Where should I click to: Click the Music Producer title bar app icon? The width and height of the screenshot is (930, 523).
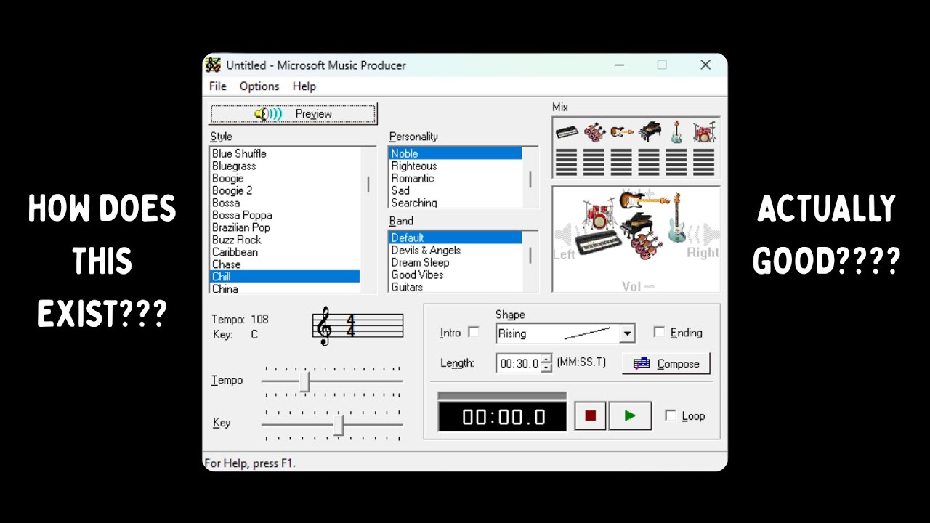tap(212, 65)
